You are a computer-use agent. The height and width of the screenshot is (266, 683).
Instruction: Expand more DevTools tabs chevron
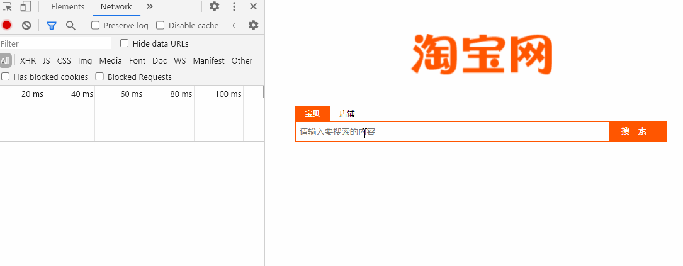click(149, 6)
